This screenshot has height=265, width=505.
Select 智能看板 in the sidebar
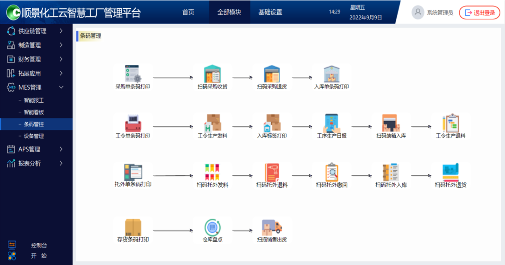pyautogui.click(x=34, y=112)
